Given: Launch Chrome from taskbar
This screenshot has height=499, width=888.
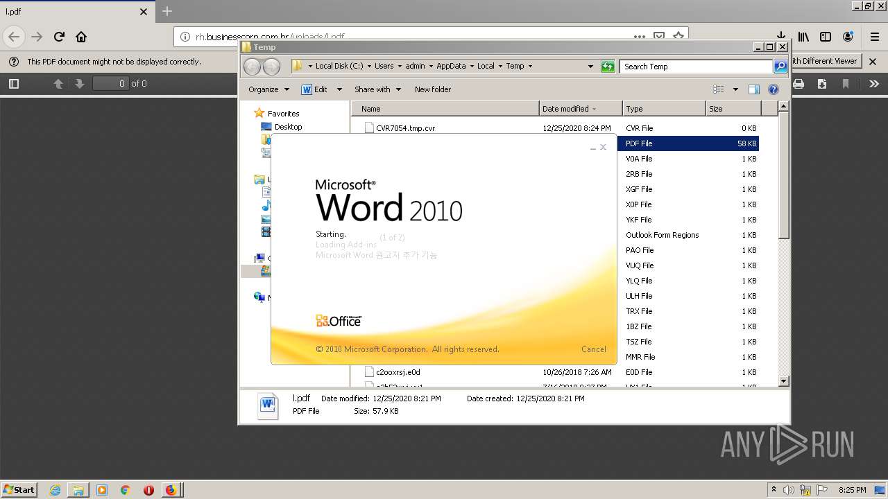Looking at the screenshot, I should pyautogui.click(x=125, y=490).
